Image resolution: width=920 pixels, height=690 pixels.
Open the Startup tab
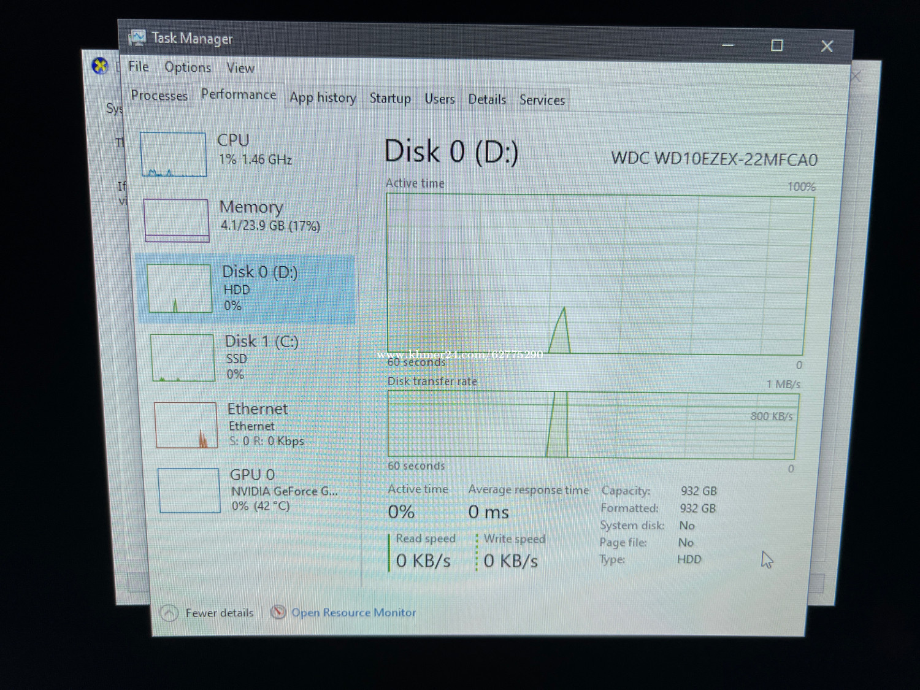[x=390, y=99]
